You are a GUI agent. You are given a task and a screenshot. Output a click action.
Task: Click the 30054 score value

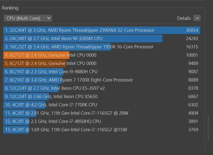coord(192,30)
